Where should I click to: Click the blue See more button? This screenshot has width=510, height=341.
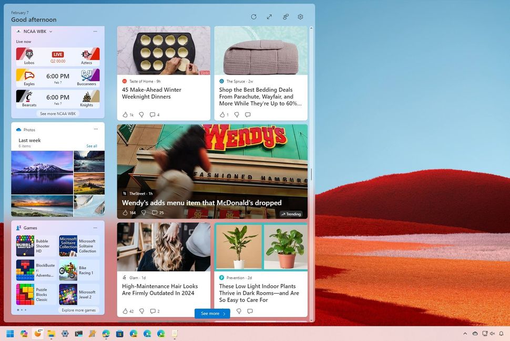212,313
